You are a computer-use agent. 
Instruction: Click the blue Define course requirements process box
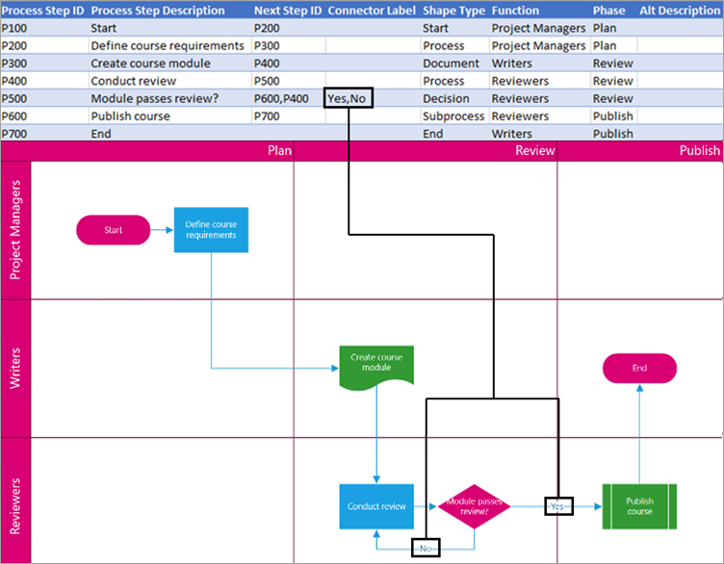coord(211,230)
